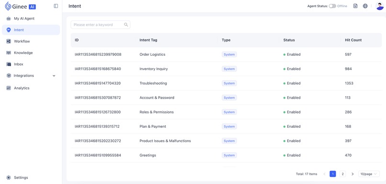Click the Intent sidebar icon
Screen dimensions: 386x184
9,30
